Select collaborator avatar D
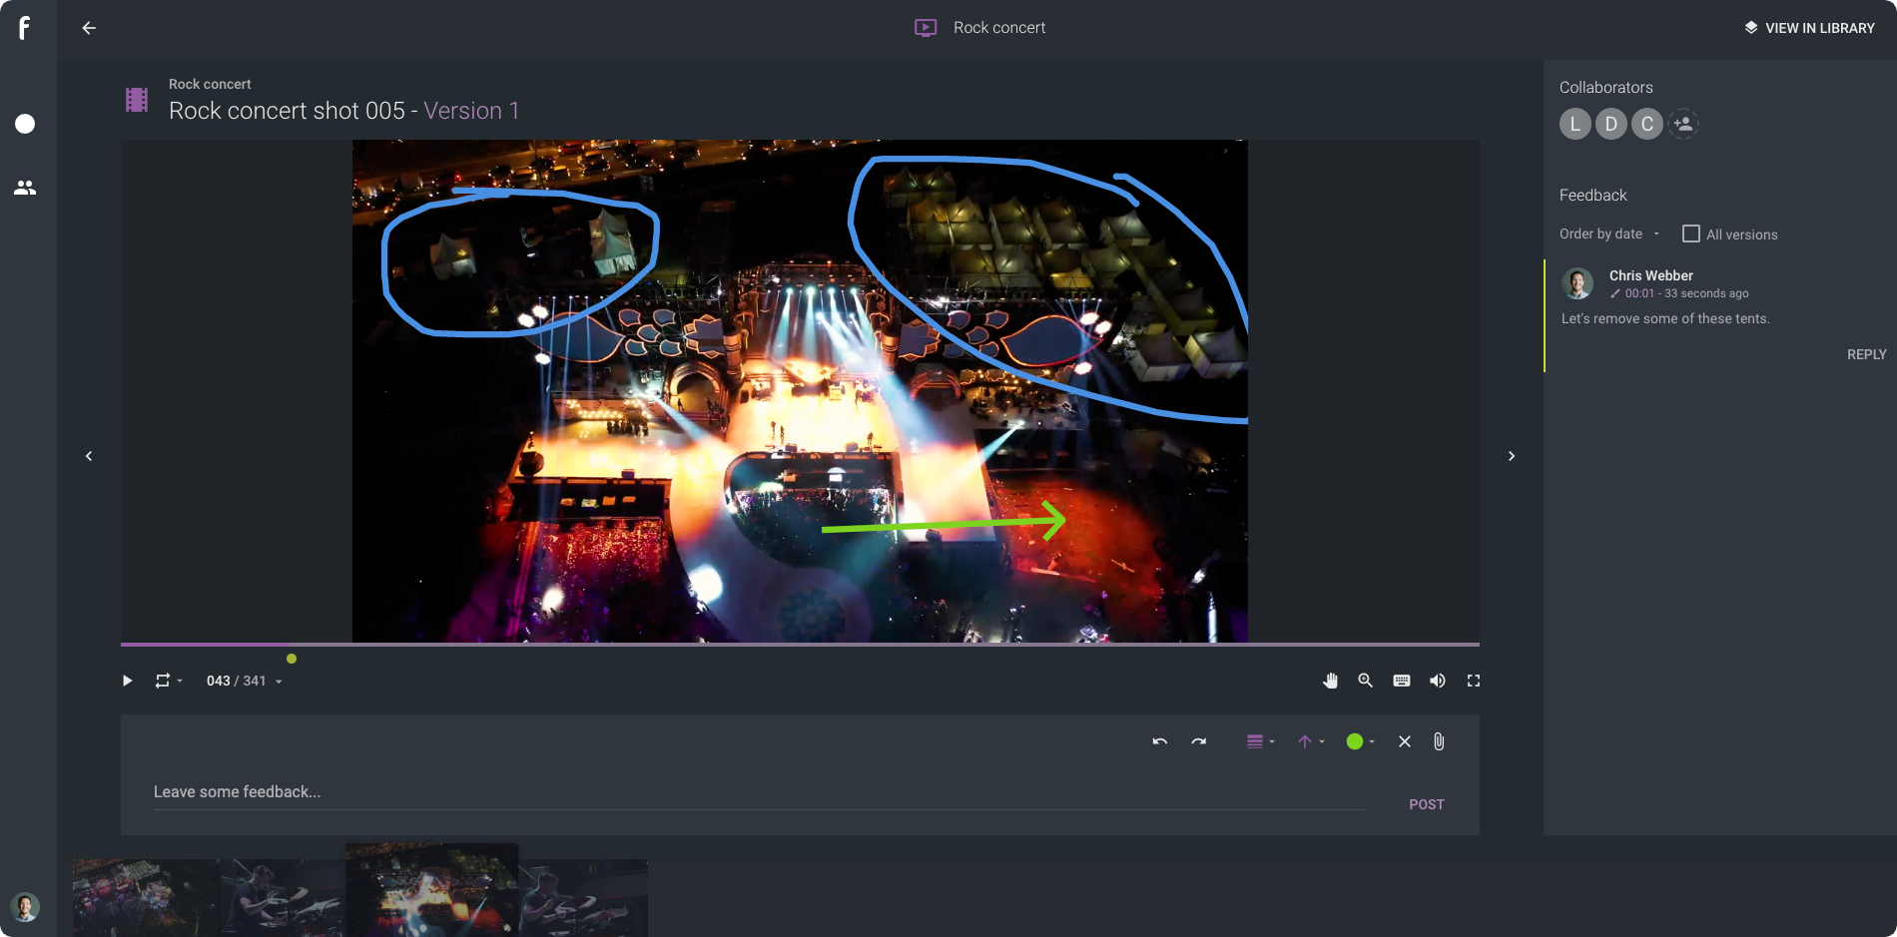 click(x=1611, y=124)
